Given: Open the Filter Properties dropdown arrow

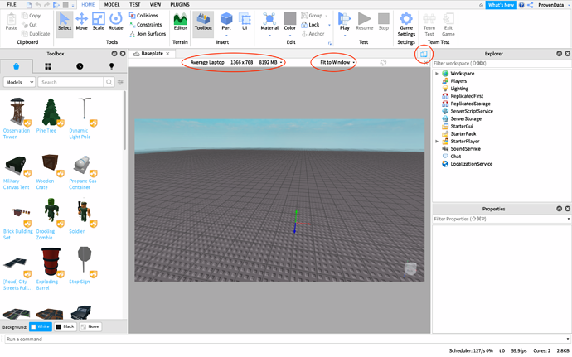Looking at the screenshot, I should (x=569, y=219).
